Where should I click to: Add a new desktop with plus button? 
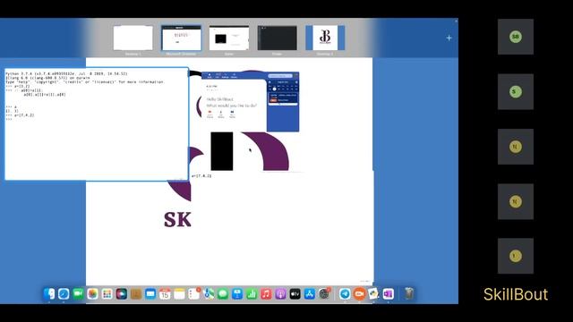449,38
